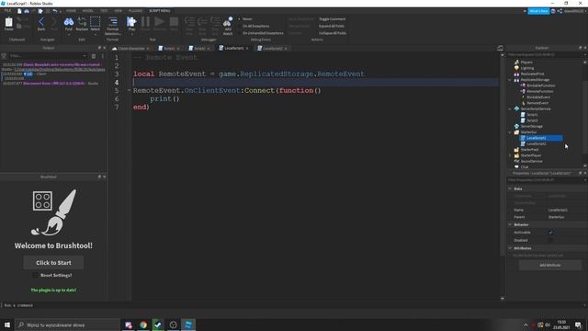Click the expand script editor icon
Image resolution: width=588 pixels, height=331 pixels.
pos(500,48)
